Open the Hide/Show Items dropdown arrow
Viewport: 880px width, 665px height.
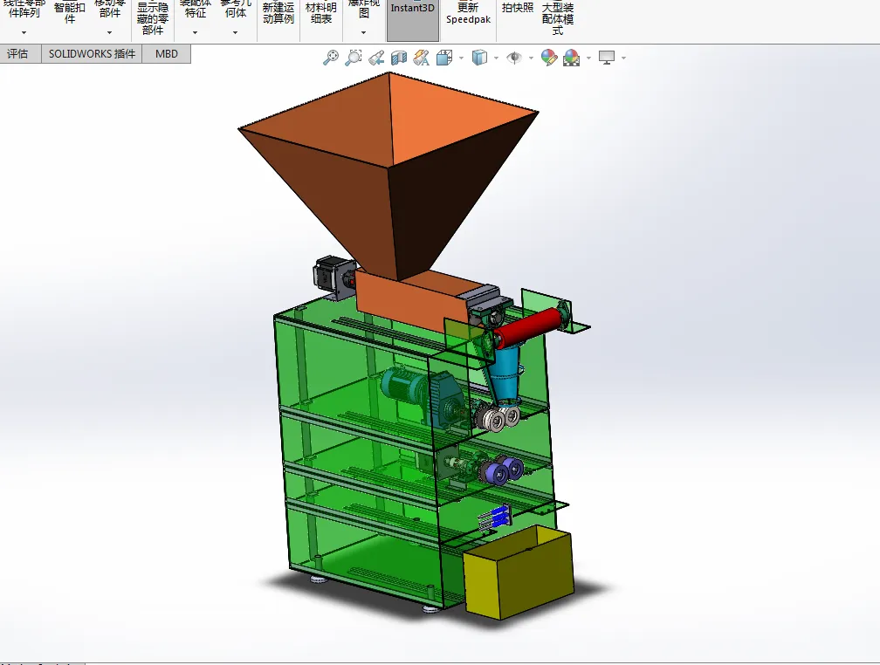(531, 58)
